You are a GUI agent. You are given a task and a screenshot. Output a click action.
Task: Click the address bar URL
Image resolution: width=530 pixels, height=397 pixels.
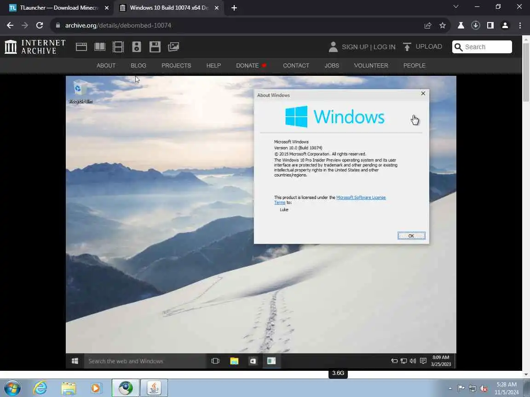[118, 25]
